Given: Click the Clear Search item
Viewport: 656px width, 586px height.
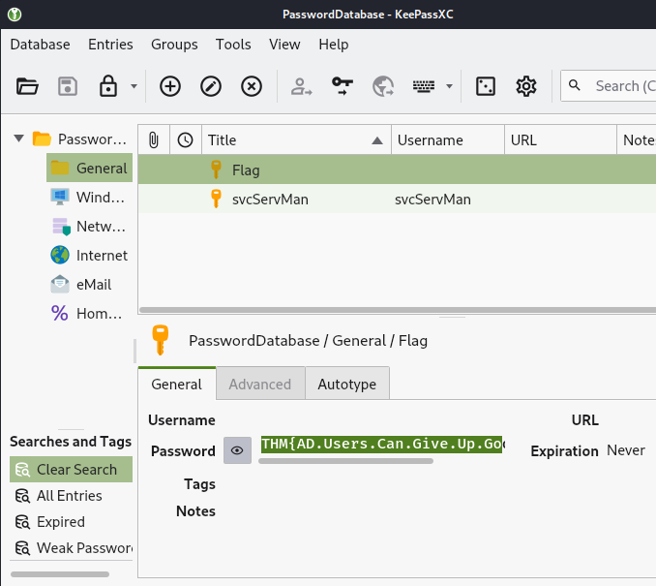Looking at the screenshot, I should pos(71,469).
